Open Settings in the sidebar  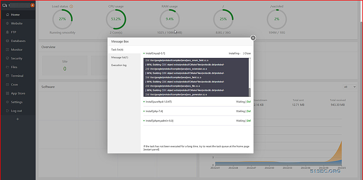pos(17,102)
